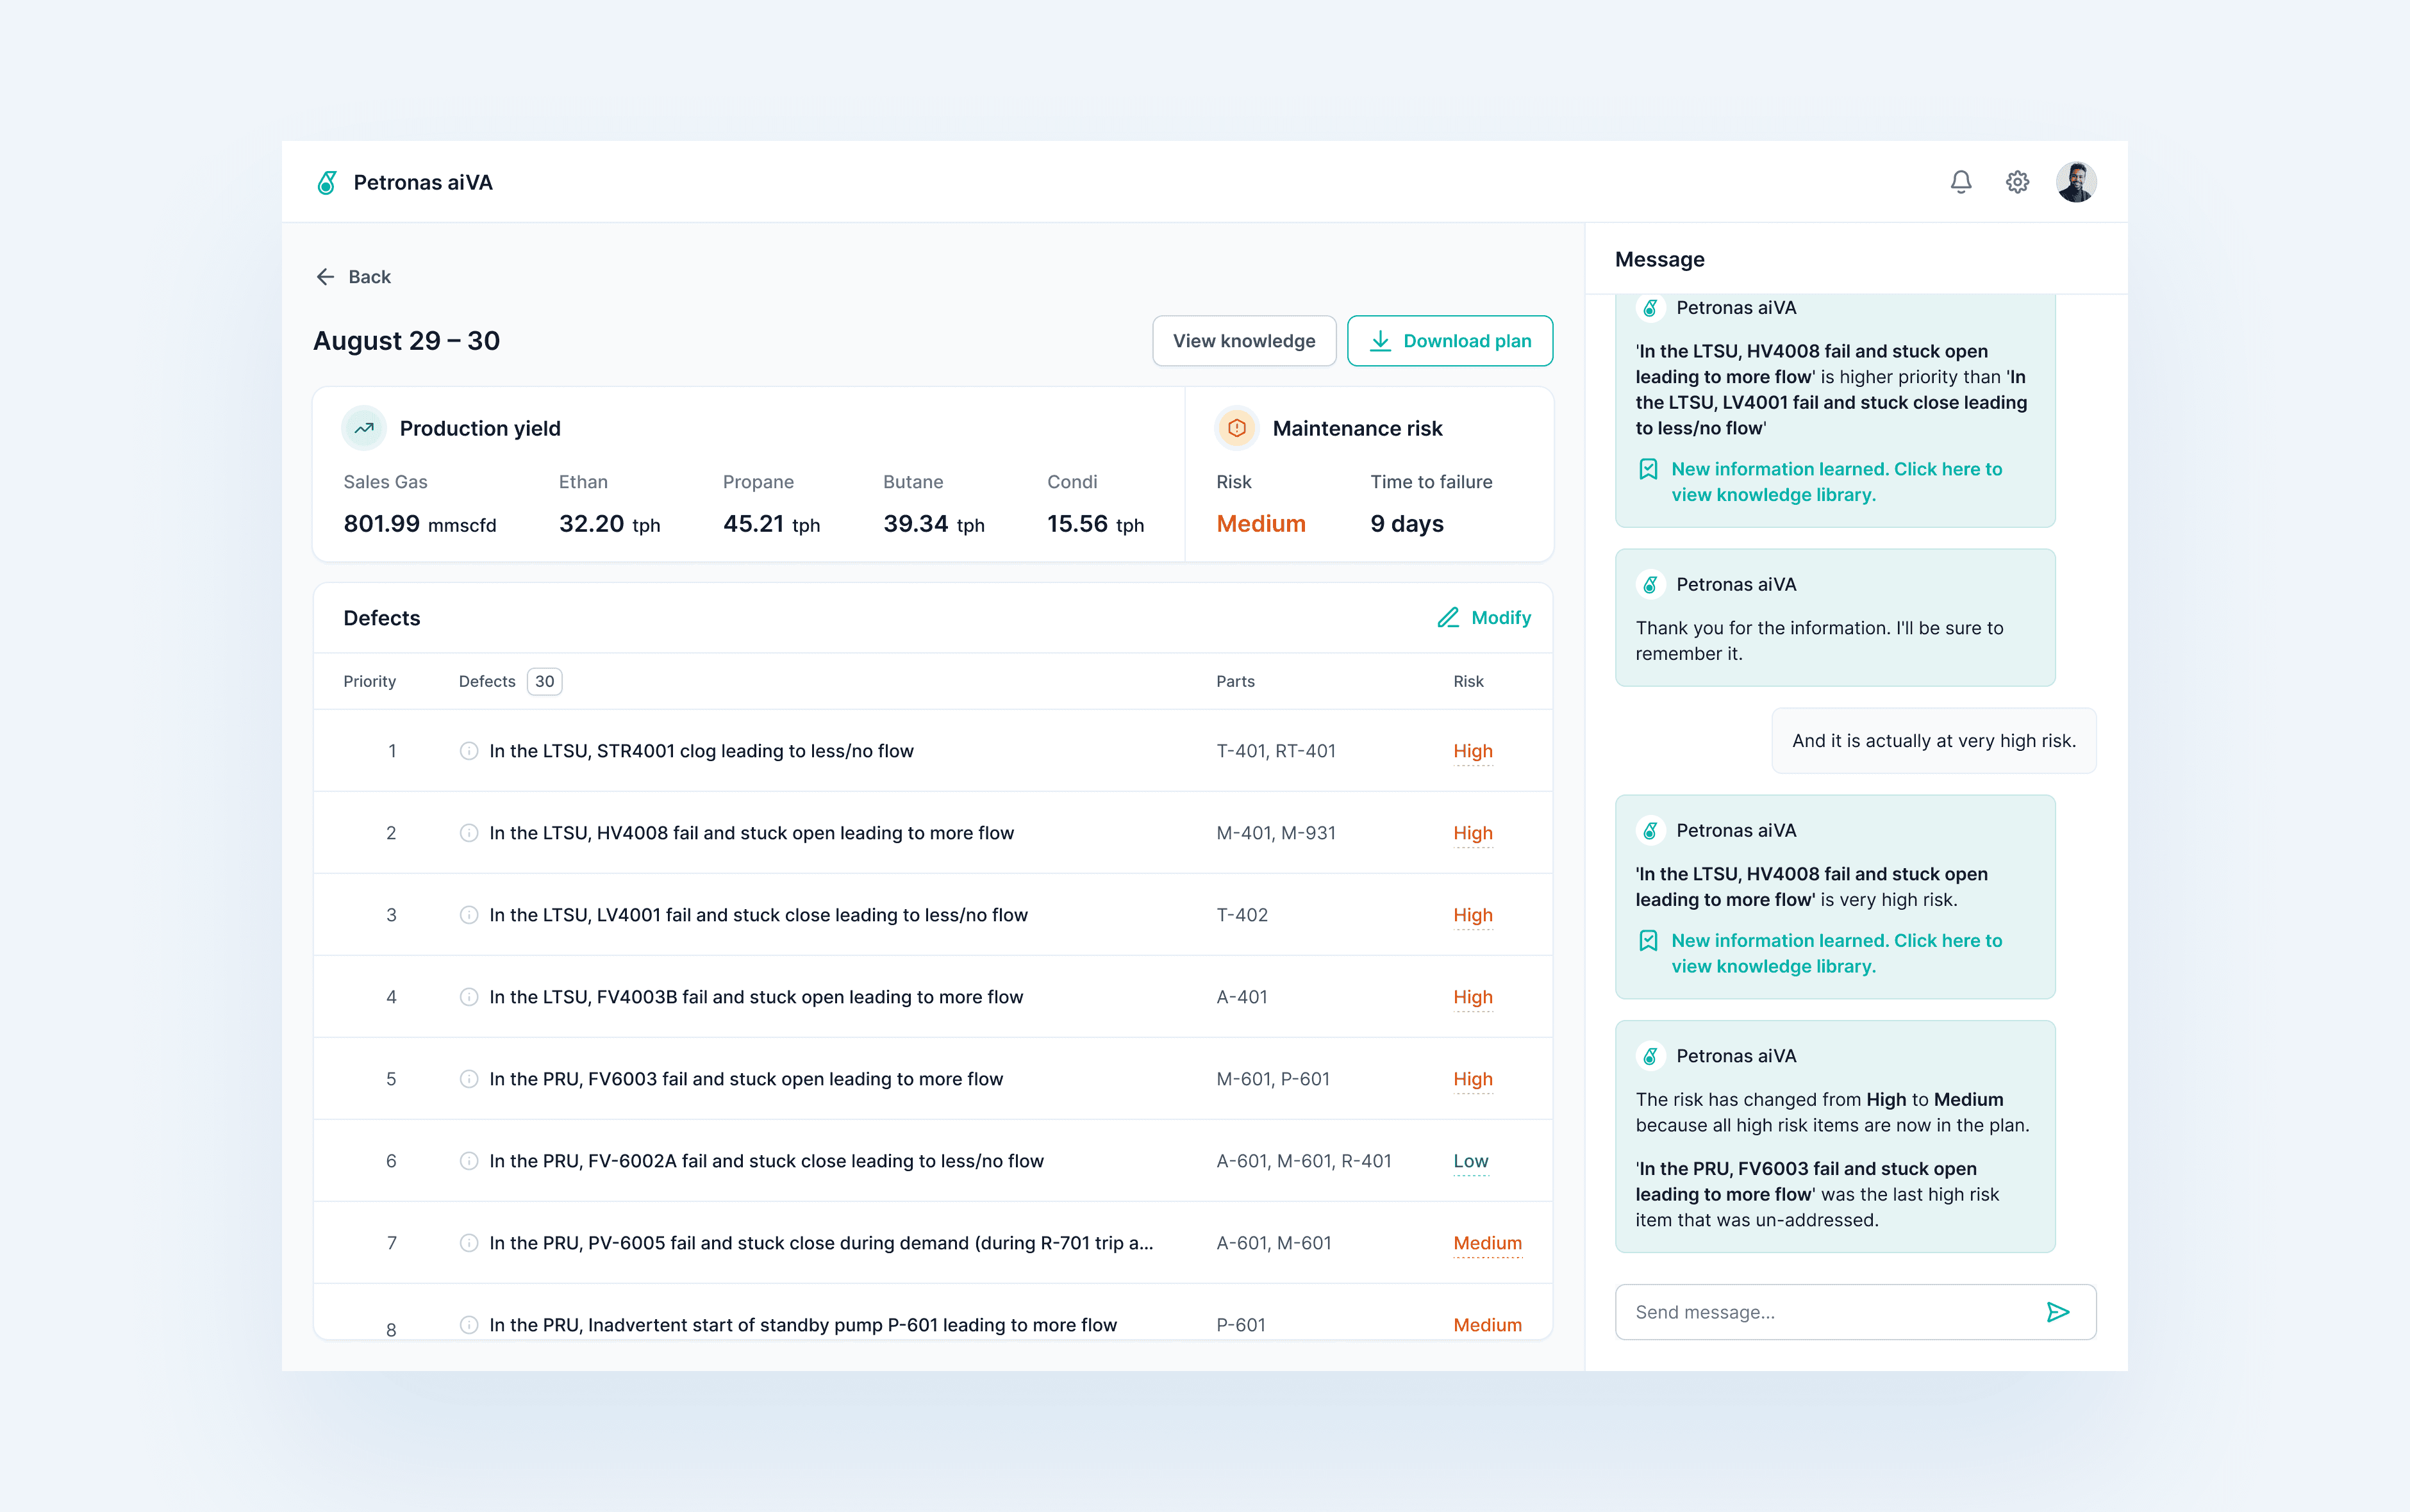
Task: Click Medium risk label for standby pump row
Action: pyautogui.click(x=1488, y=1325)
